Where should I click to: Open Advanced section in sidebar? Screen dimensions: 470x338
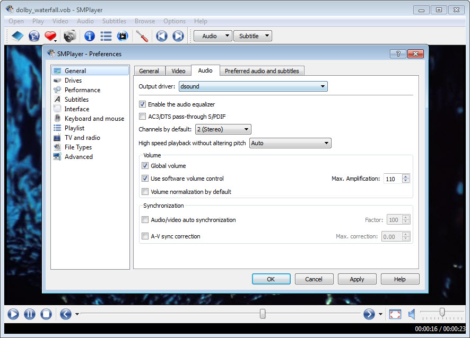(90, 157)
